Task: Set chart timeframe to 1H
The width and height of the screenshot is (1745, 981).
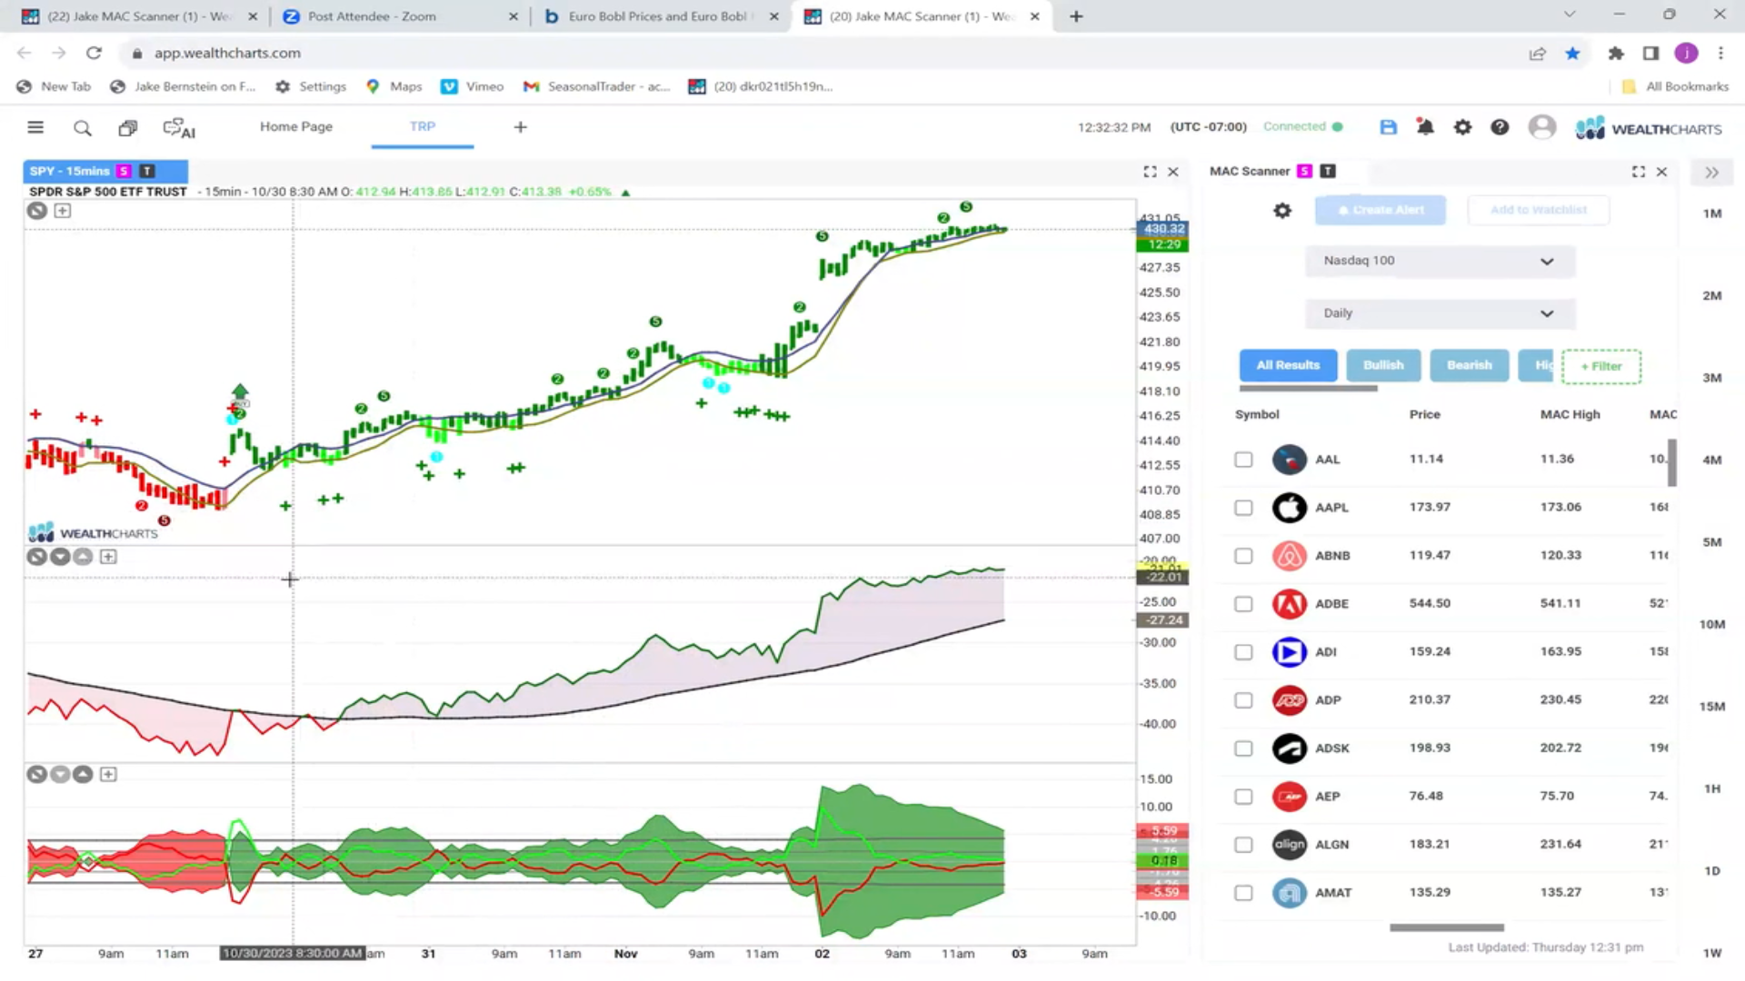Action: pos(1712,789)
